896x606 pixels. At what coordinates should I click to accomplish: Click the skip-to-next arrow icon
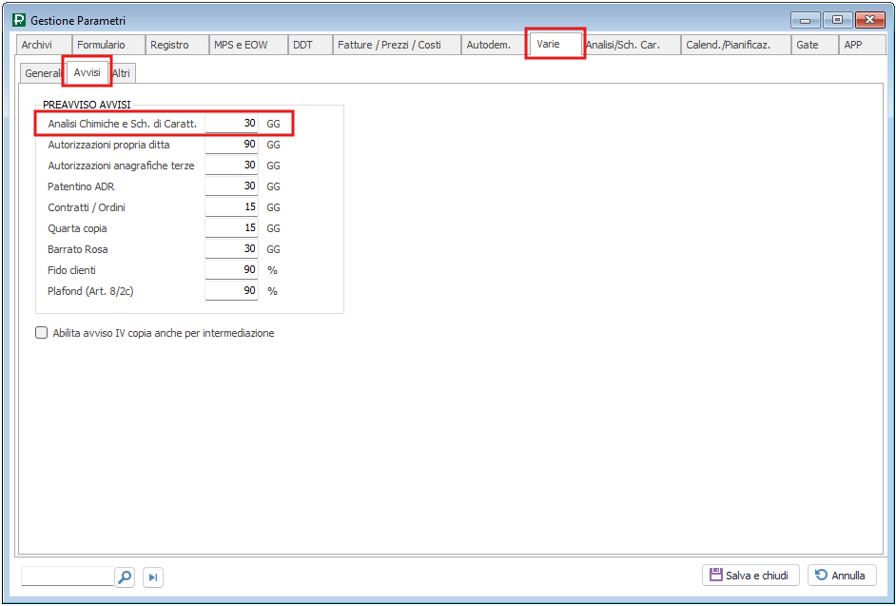[153, 577]
